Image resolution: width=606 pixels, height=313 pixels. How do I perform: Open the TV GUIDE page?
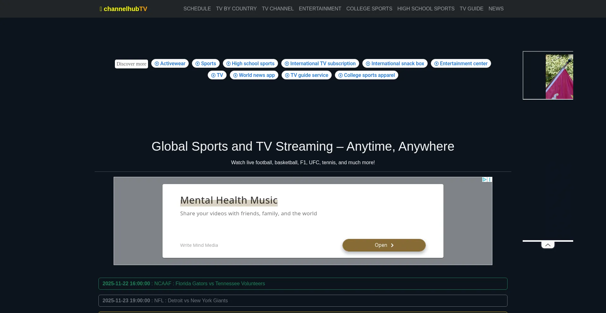[x=471, y=9]
